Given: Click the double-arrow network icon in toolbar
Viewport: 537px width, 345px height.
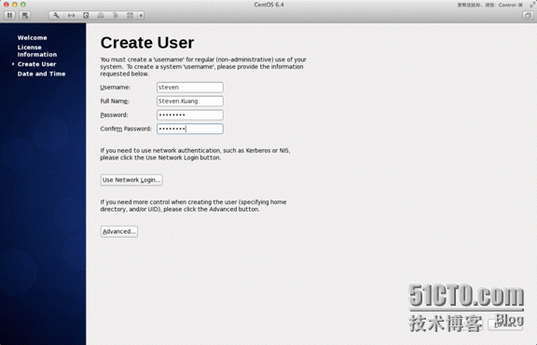Looking at the screenshot, I should point(71,16).
